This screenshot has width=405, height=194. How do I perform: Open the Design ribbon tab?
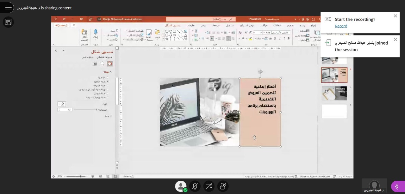point(290,25)
